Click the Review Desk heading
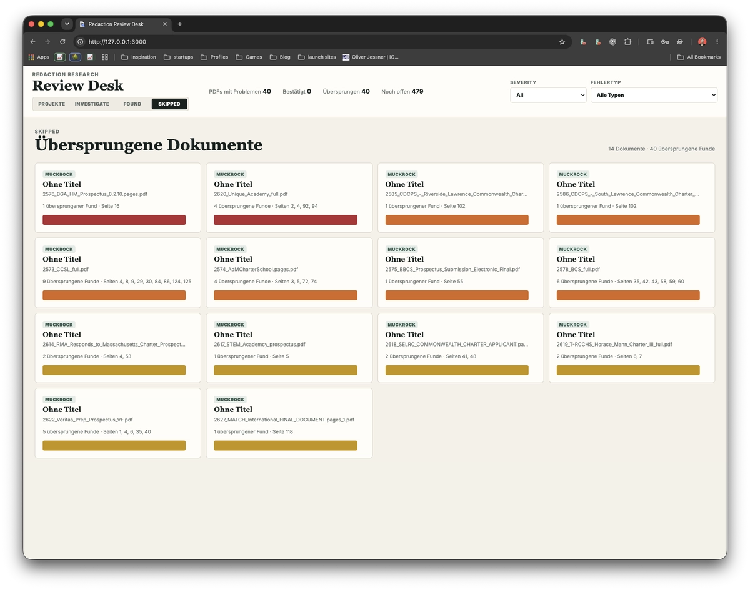The width and height of the screenshot is (750, 590). (78, 86)
